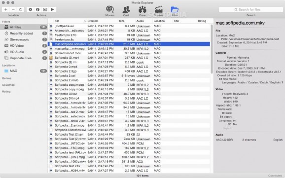Select the HD Audio filter

click(24, 52)
